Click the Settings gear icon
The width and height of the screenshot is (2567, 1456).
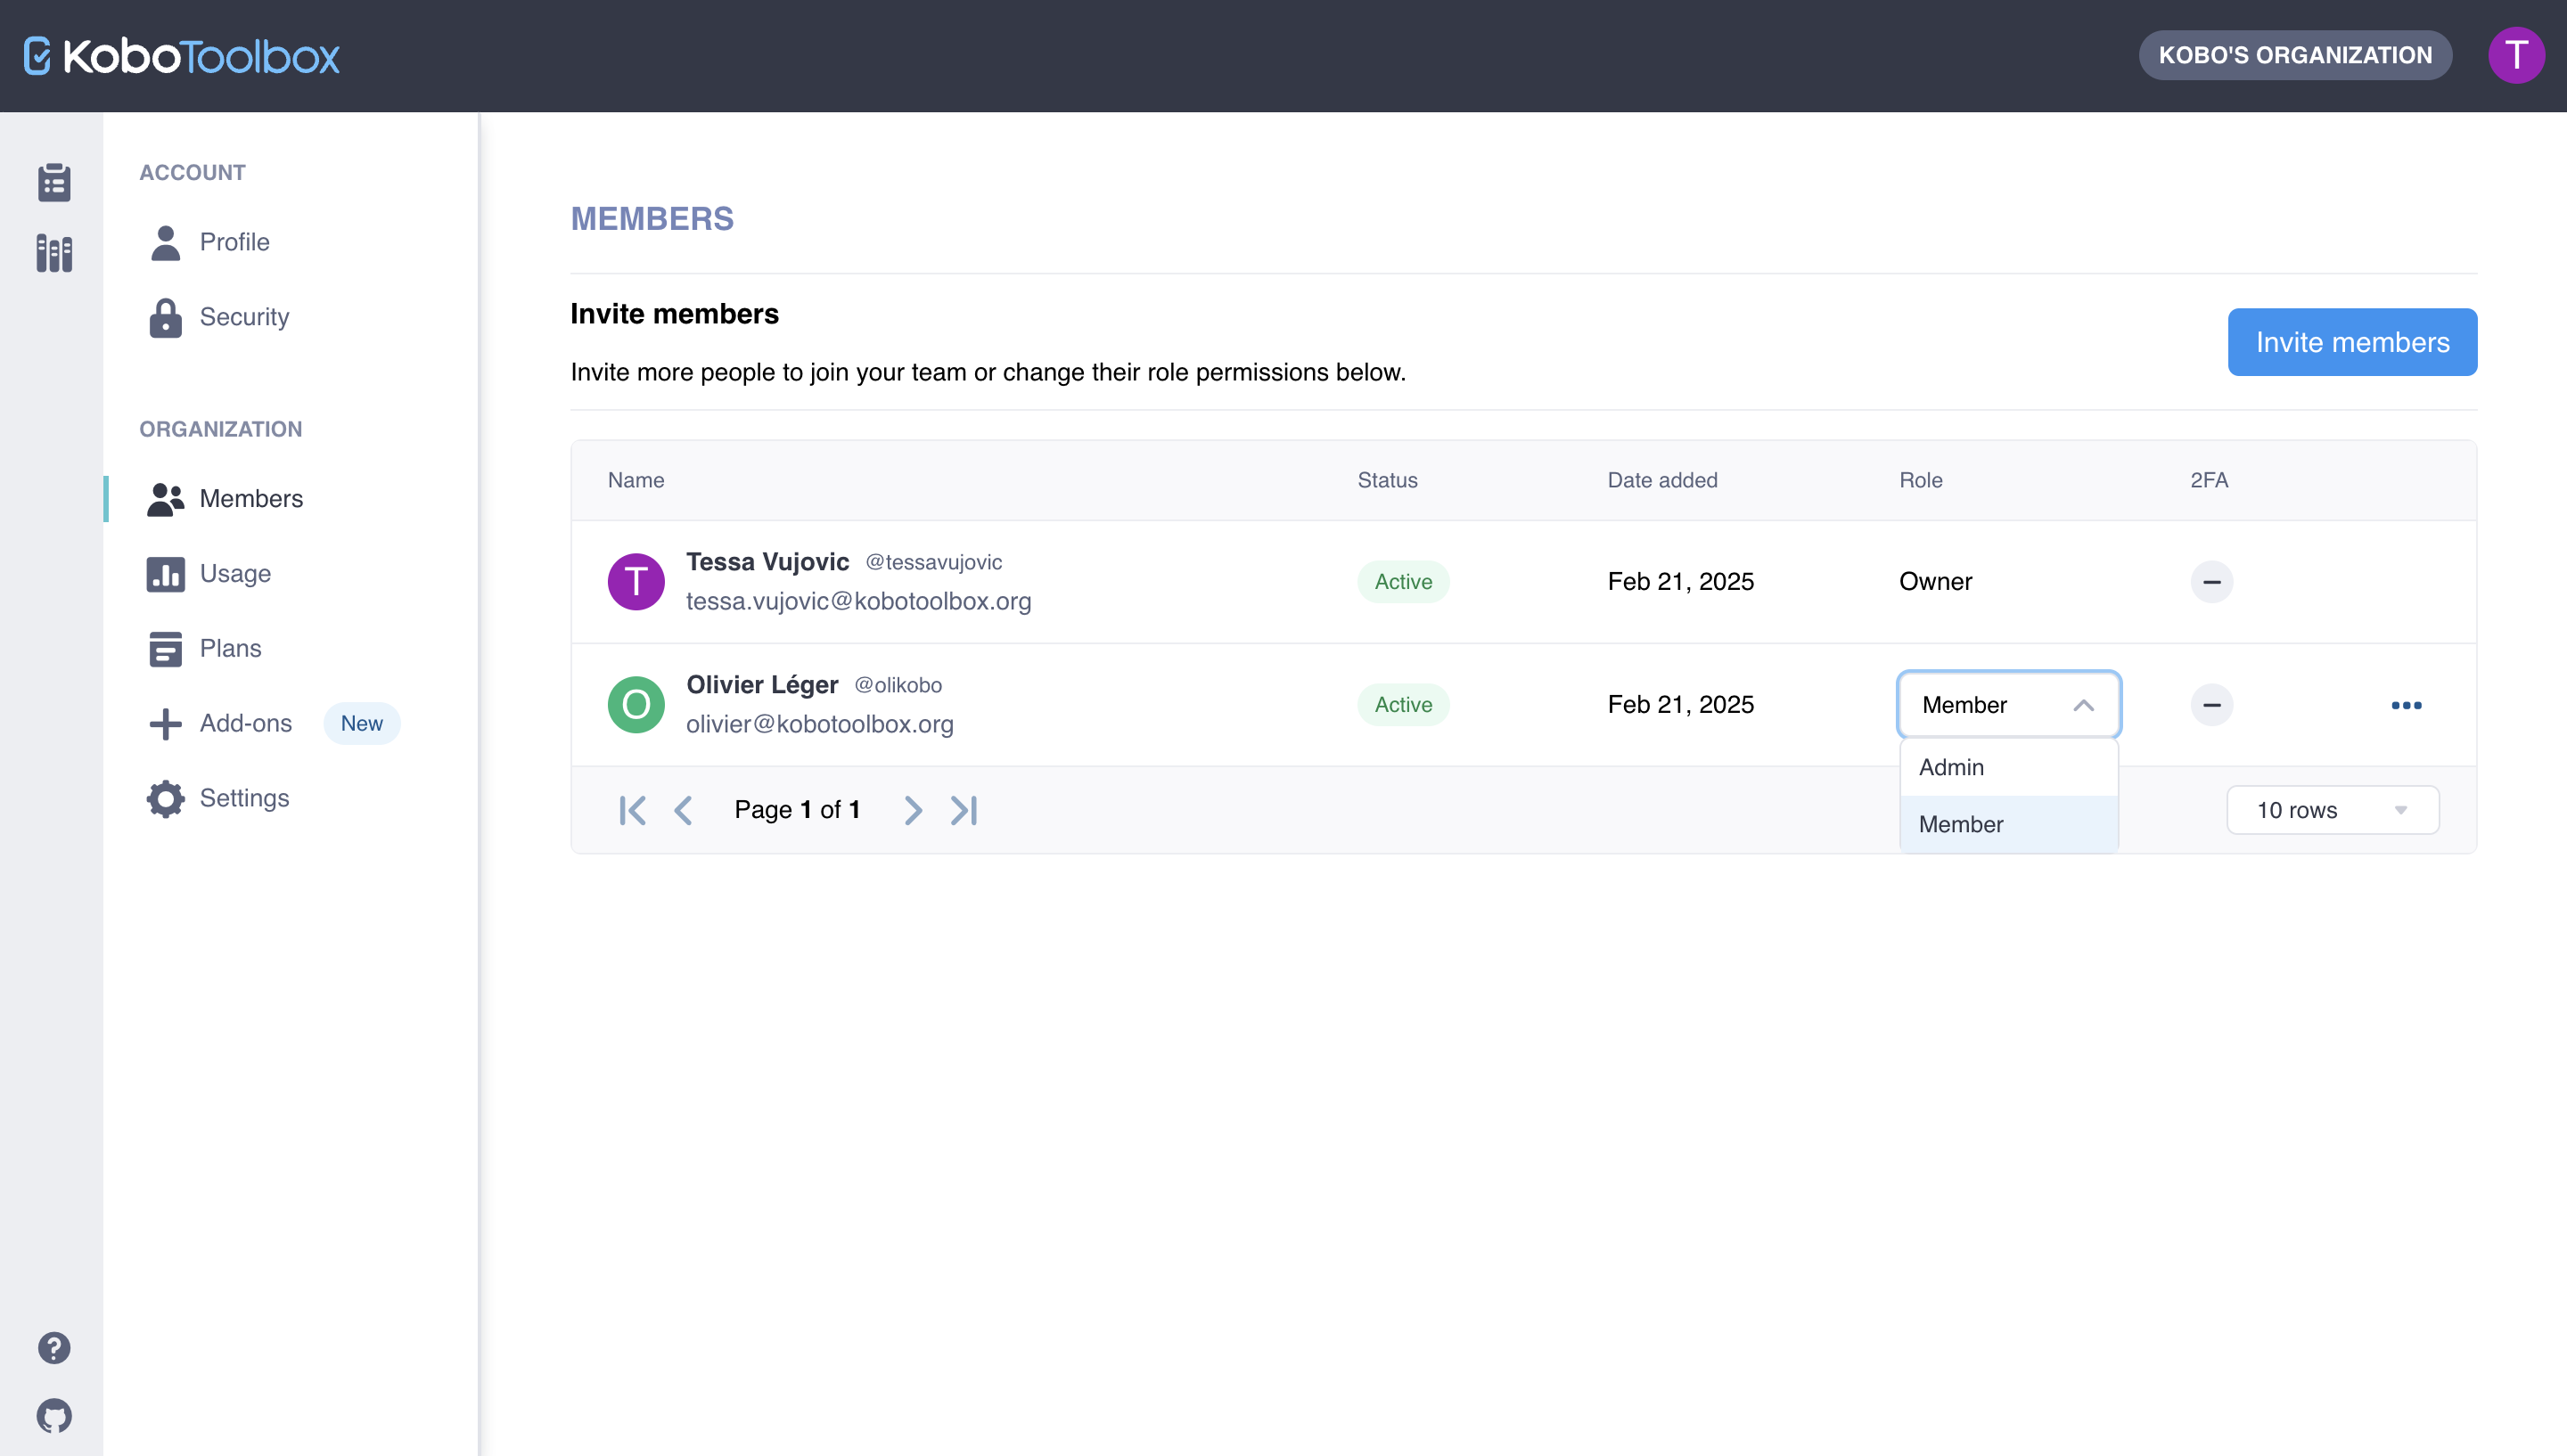[x=165, y=798]
